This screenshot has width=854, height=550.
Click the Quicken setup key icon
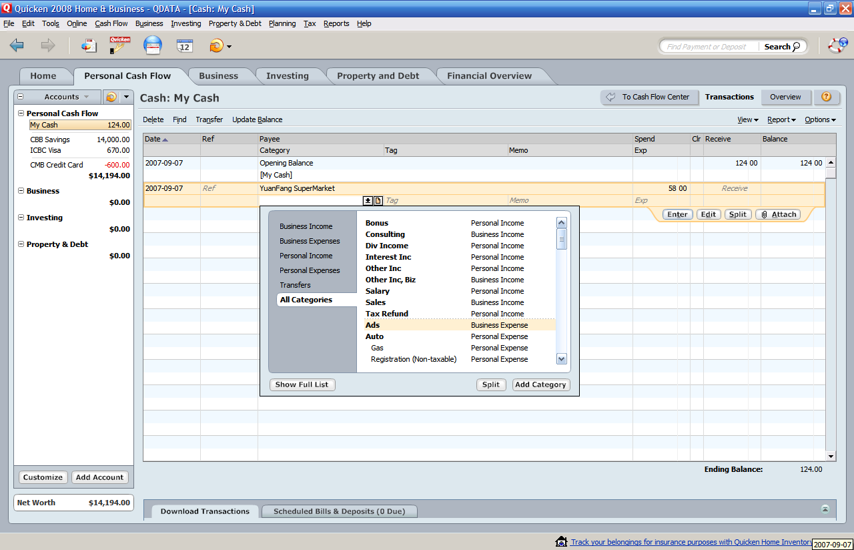tap(120, 45)
